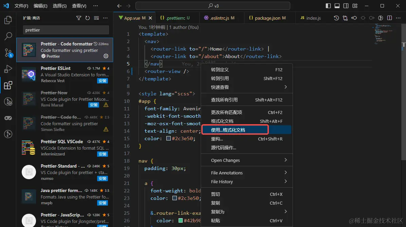Click the prettier extension search field
The image size is (406, 227).
tap(66, 30)
